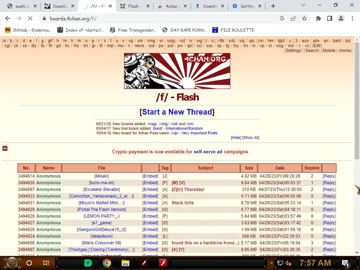The height and width of the screenshot is (270, 360).
Task: Go to the /wsg/ board link
Action: 279,45
